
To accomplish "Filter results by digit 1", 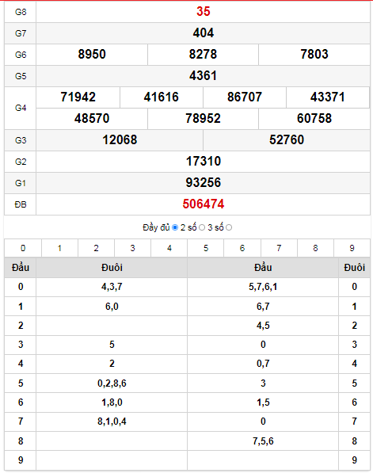I will pos(59,248).
